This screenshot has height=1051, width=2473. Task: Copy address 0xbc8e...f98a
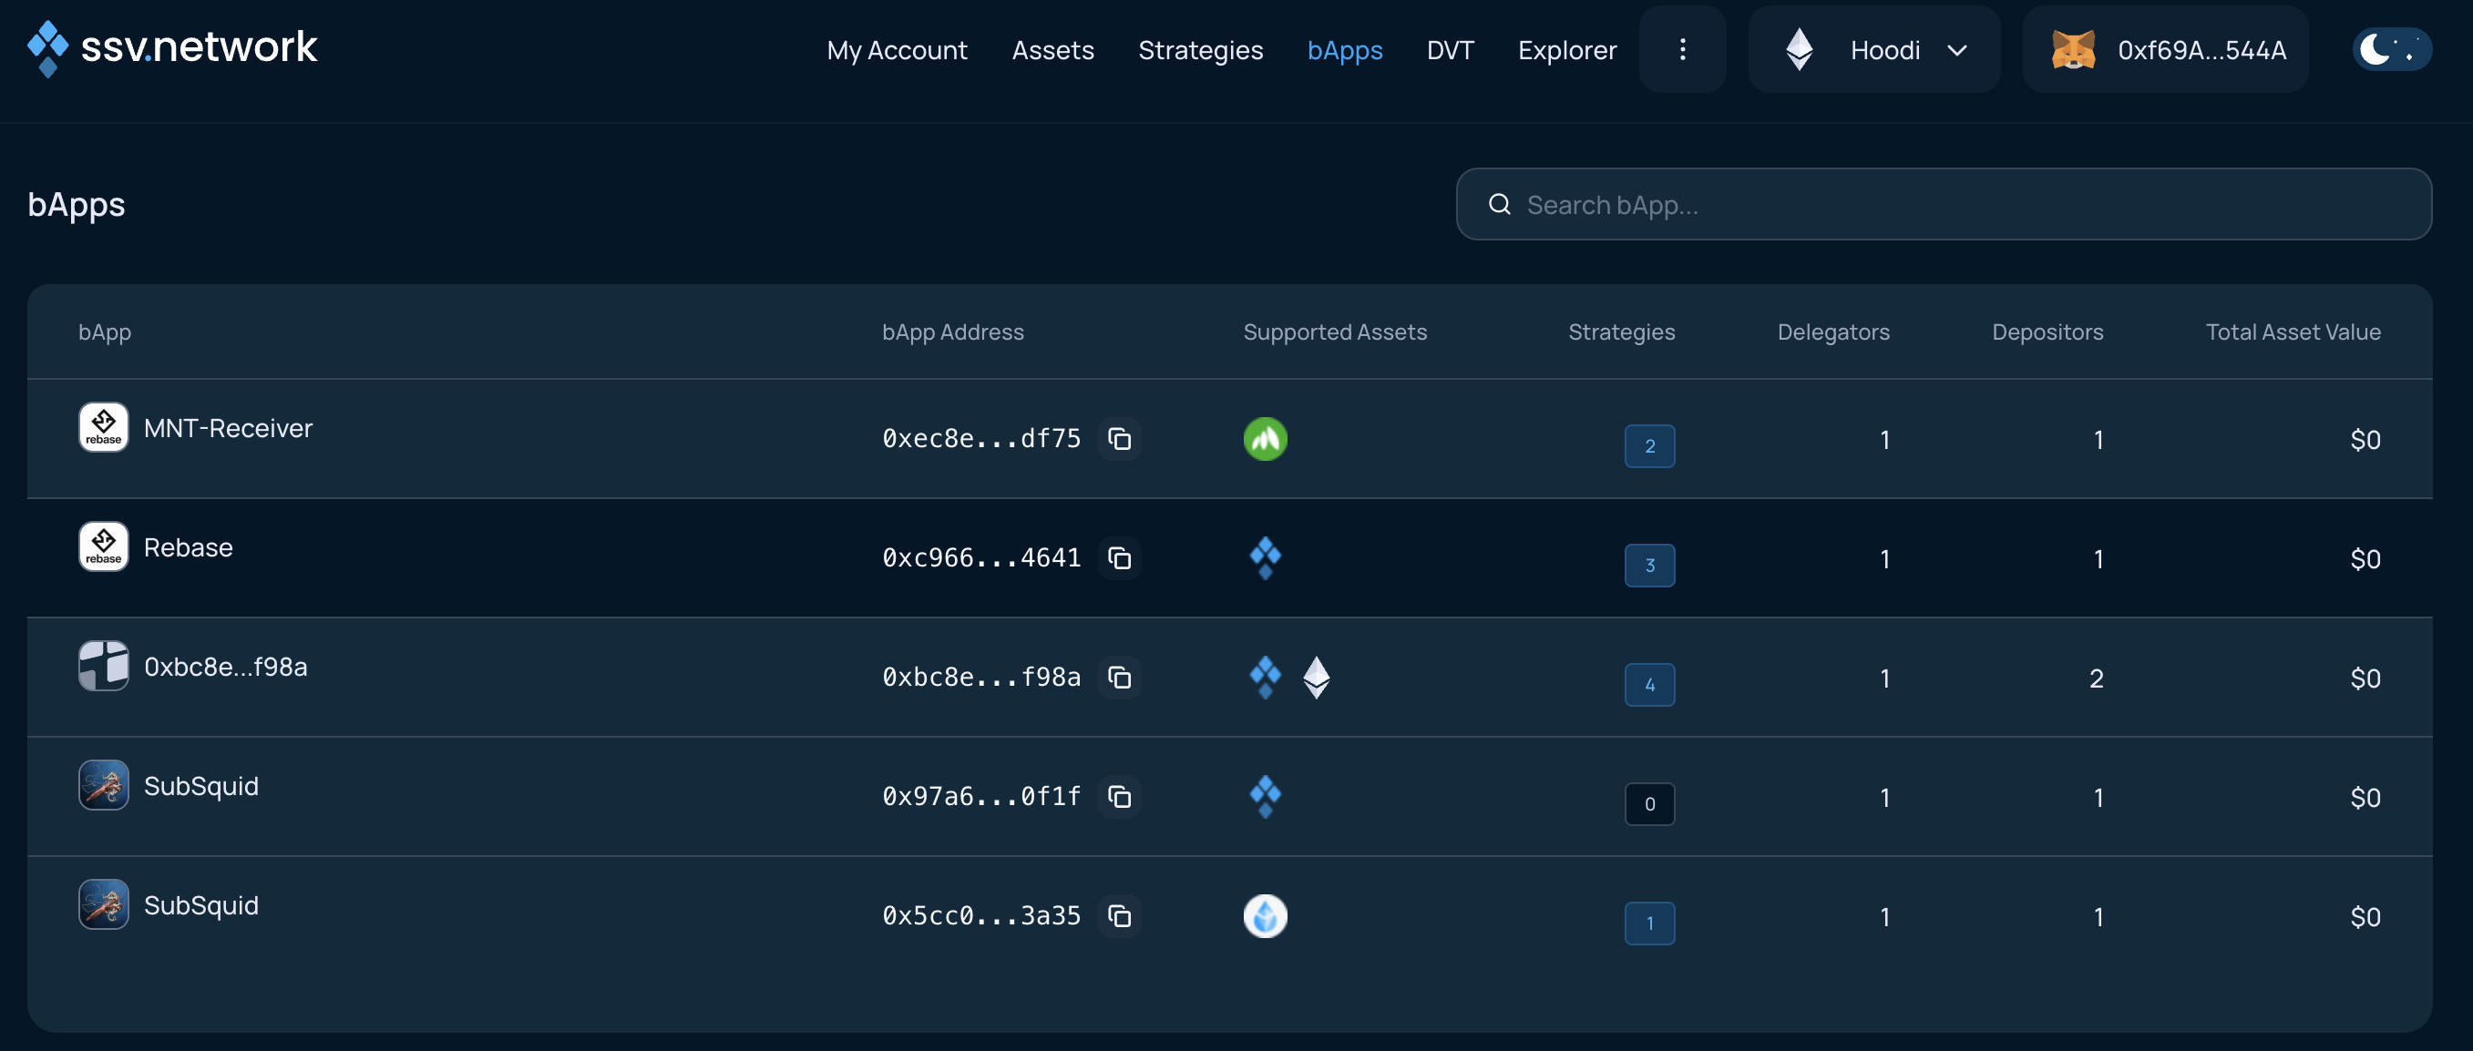pos(1119,678)
